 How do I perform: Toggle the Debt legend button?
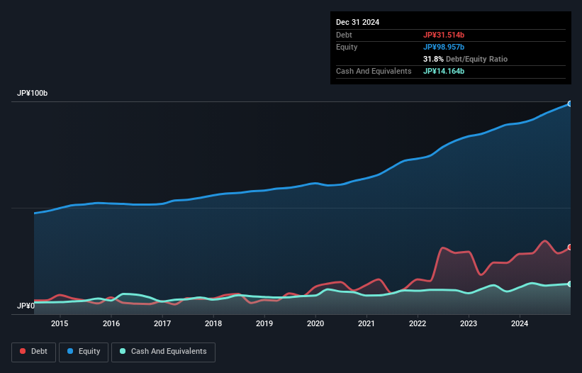coord(34,352)
